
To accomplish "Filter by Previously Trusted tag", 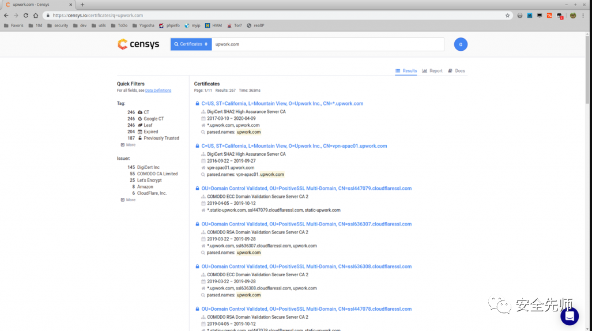I will point(158,138).
